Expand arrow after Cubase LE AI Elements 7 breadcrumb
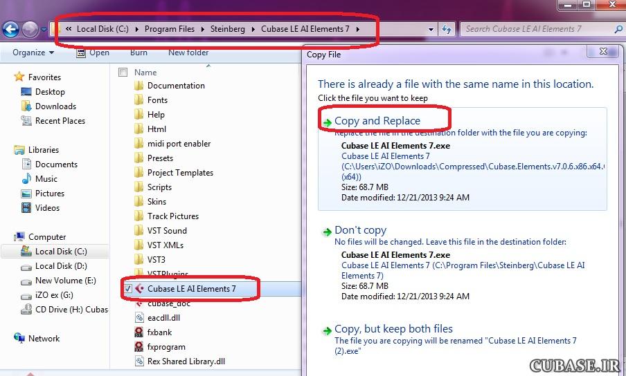The image size is (626, 376). [357, 29]
